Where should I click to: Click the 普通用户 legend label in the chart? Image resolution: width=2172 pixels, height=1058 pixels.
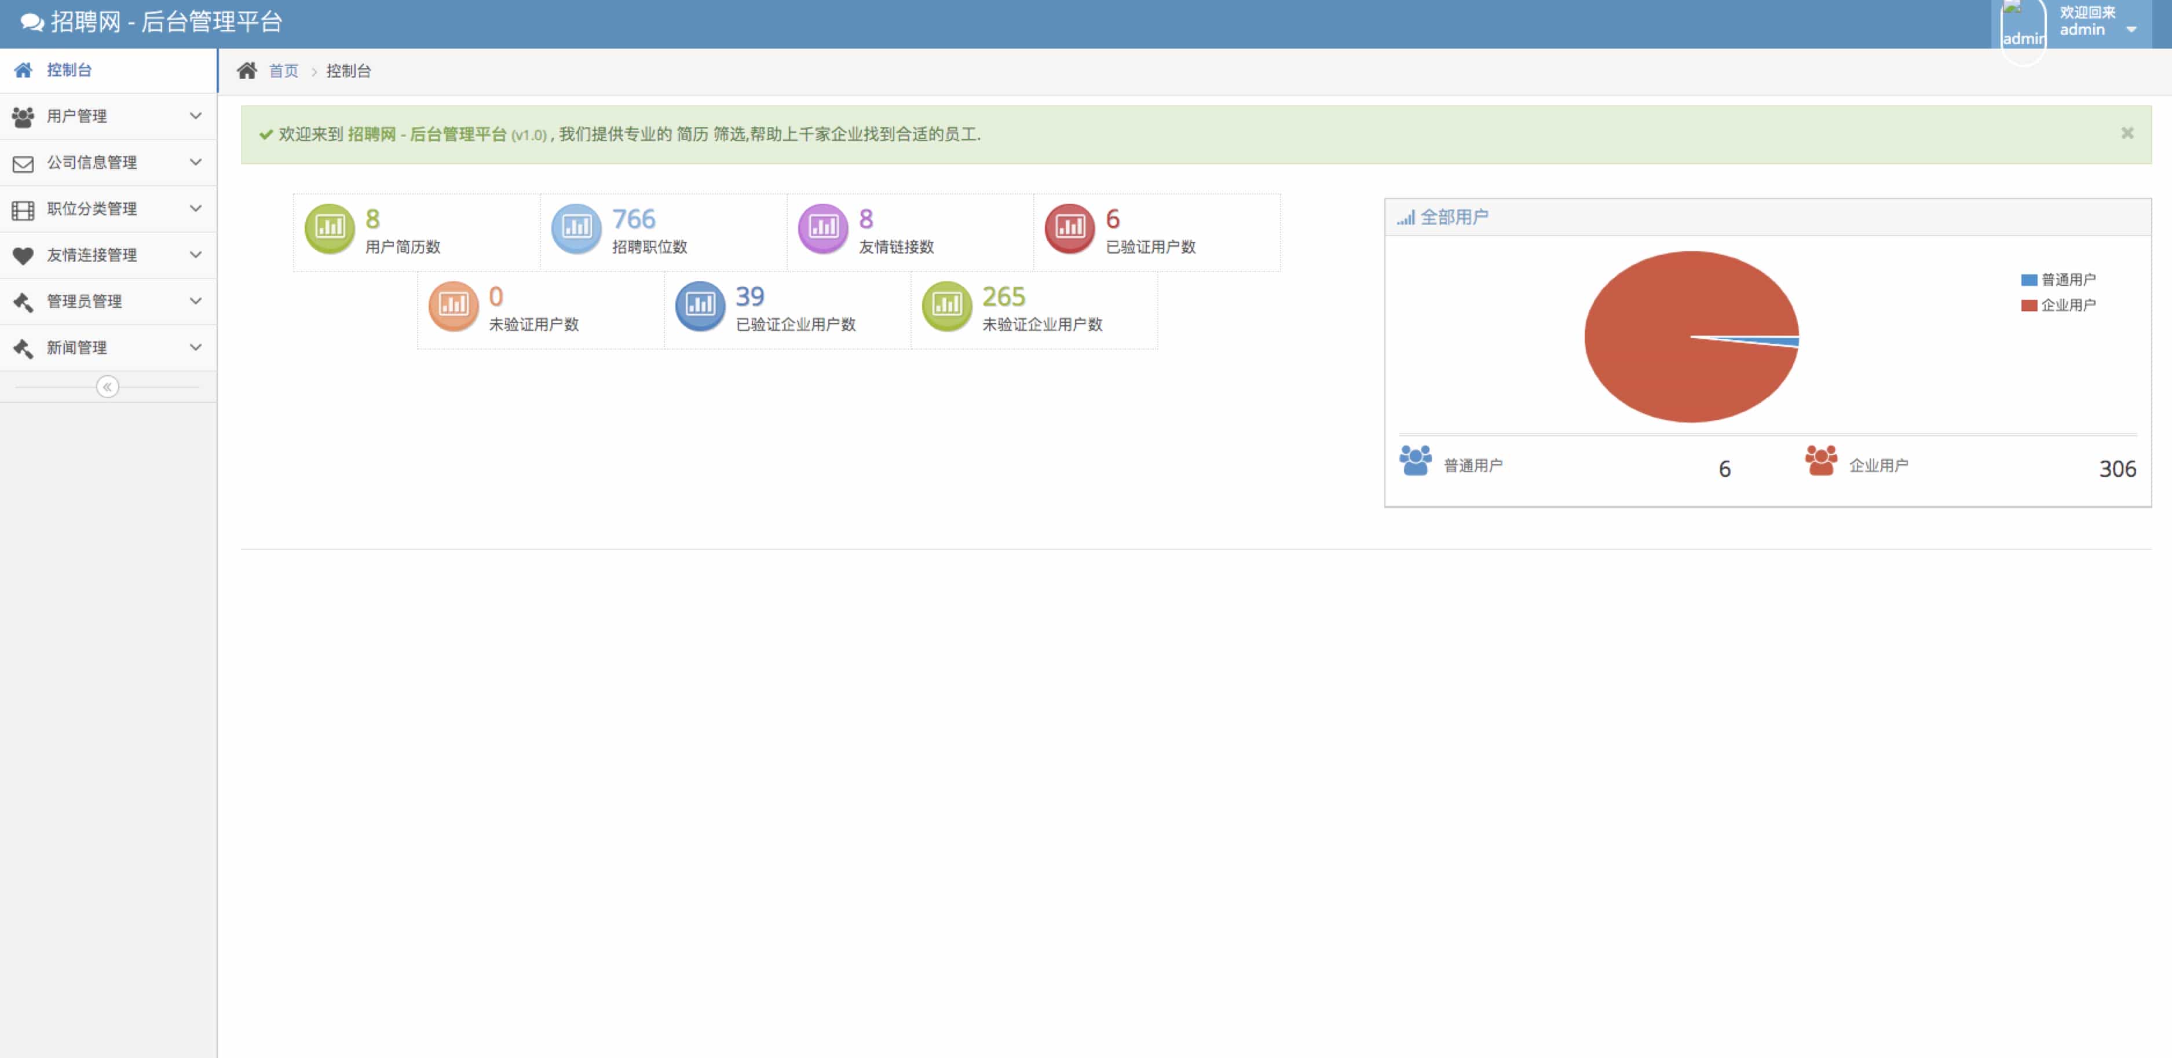tap(2068, 280)
